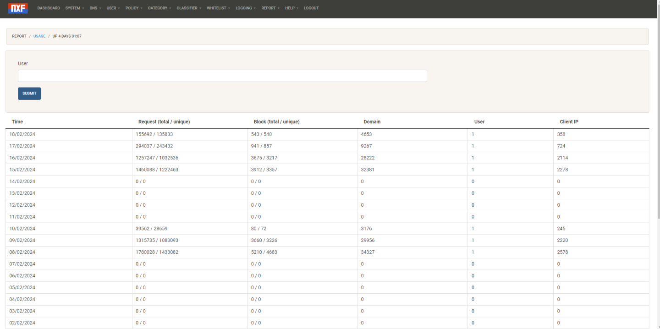Expand the System dropdown menu
Image resolution: width=660 pixels, height=329 pixels.
point(75,8)
